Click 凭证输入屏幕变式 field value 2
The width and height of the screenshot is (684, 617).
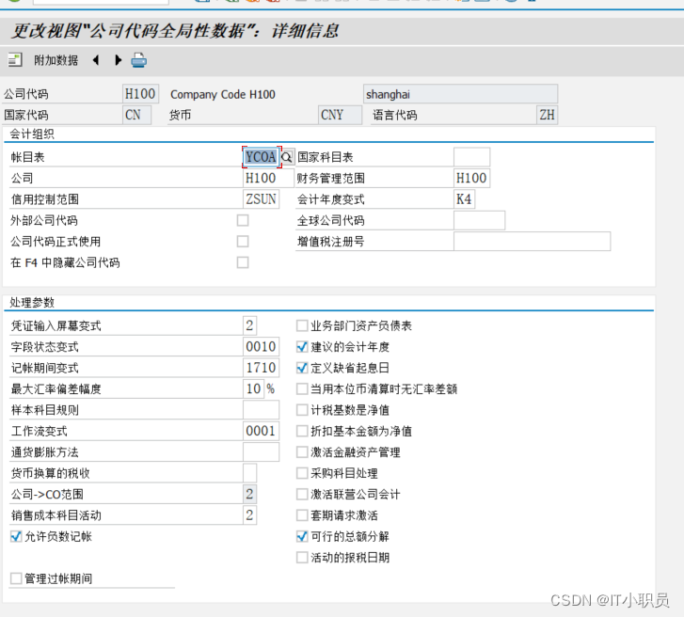(249, 325)
